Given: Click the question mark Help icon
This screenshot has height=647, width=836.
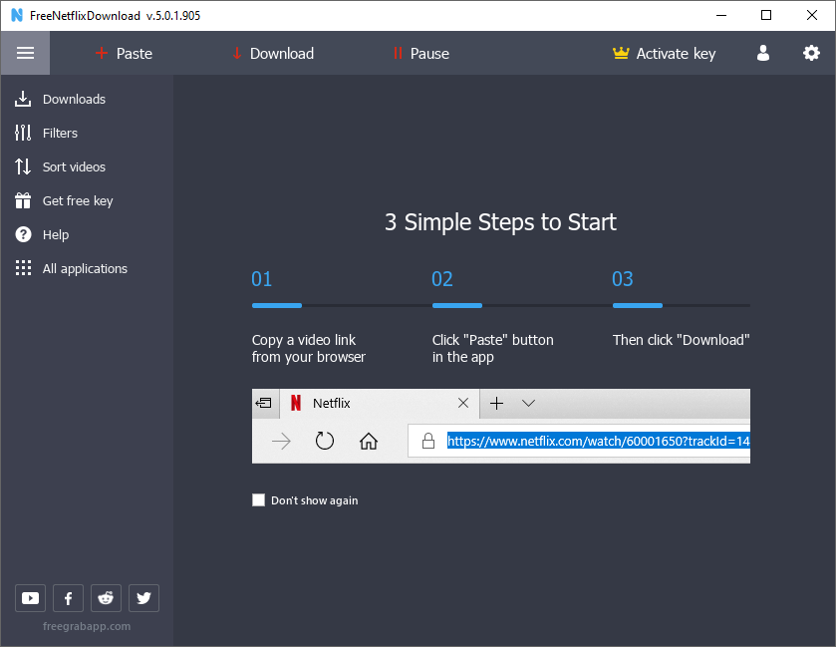Looking at the screenshot, I should point(23,234).
